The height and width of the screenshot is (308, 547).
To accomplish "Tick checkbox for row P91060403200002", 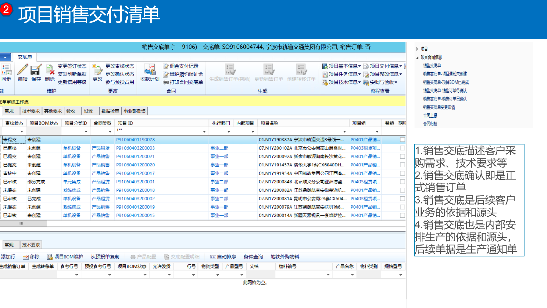I will pyautogui.click(x=402, y=199).
